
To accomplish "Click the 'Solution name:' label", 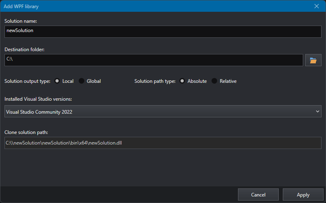I will (21, 21).
